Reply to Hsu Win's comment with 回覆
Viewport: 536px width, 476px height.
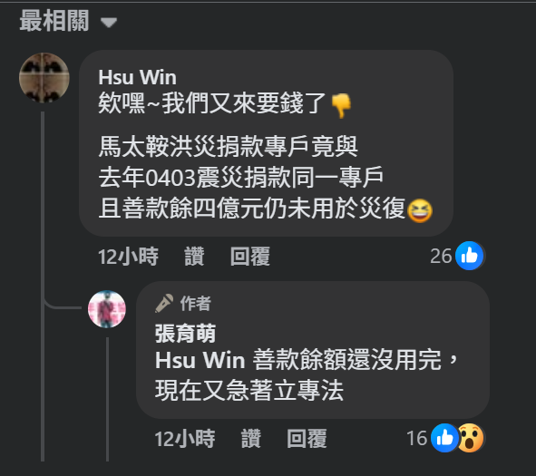250,257
